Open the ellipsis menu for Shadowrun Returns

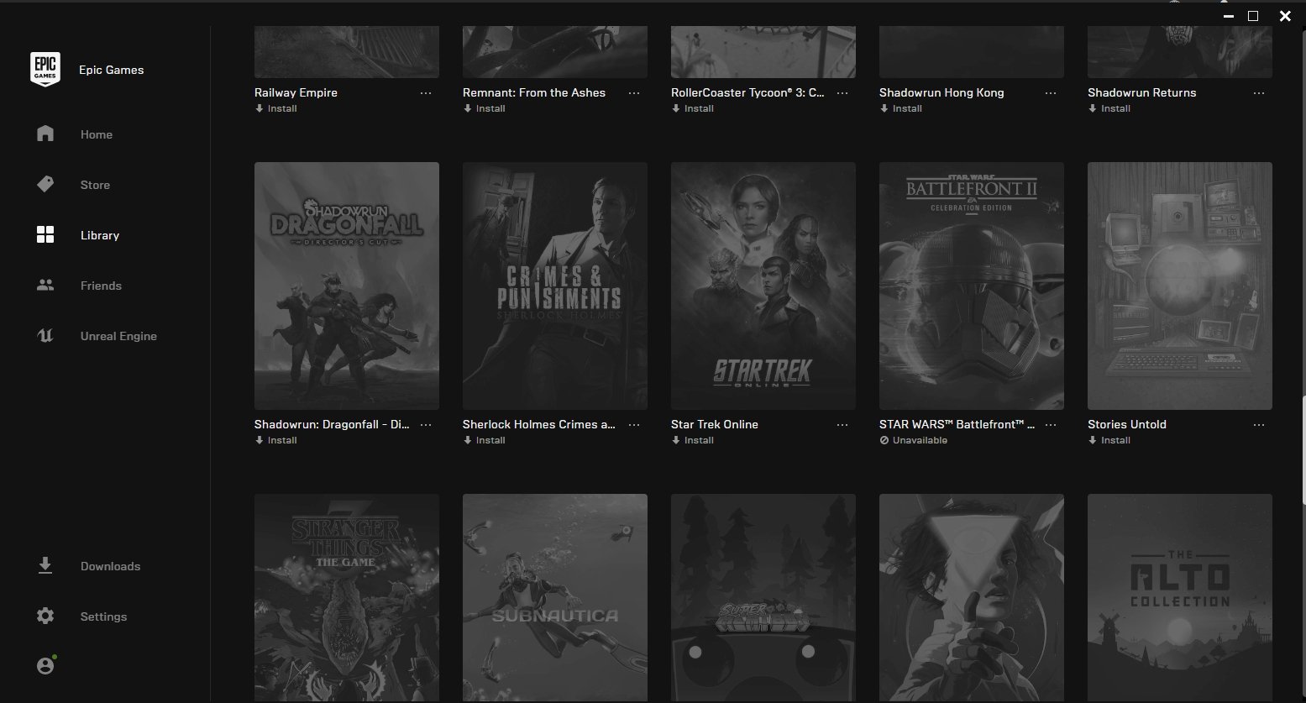click(1259, 93)
